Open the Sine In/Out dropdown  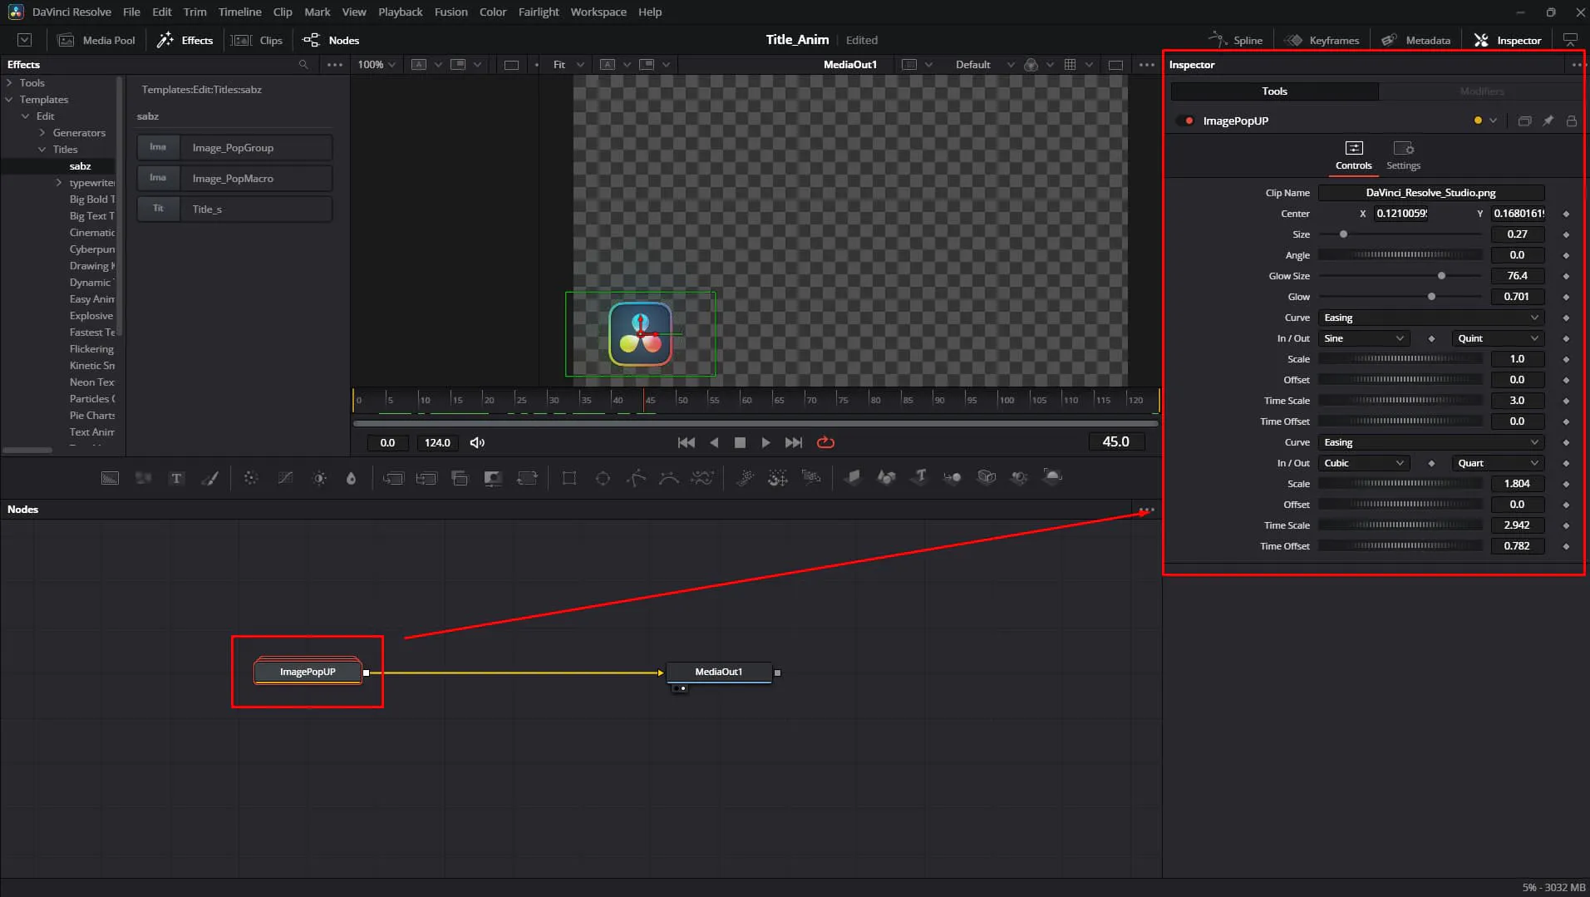pos(1364,338)
